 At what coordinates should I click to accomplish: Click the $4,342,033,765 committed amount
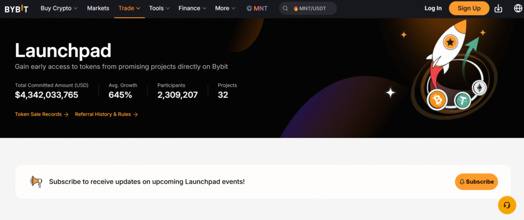[47, 95]
